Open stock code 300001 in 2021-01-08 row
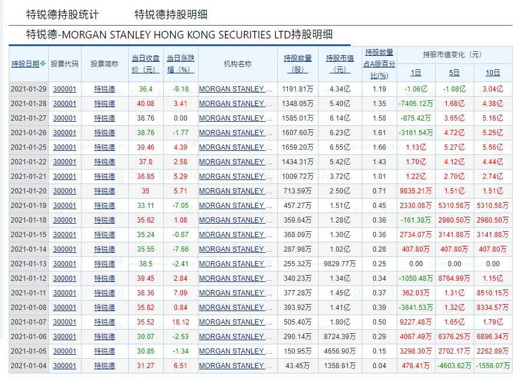The width and height of the screenshot is (515, 381). pyautogui.click(x=65, y=308)
